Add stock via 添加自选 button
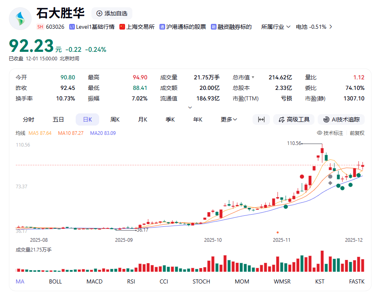This screenshot has height=294, width=376. click(x=112, y=13)
